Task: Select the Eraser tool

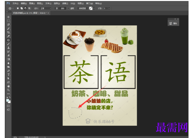Action: [x=9, y=55]
